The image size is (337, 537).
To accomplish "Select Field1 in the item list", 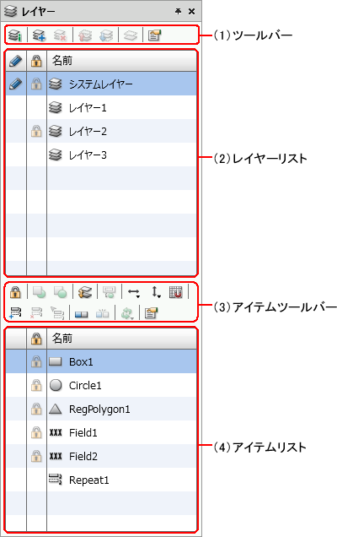I will coord(101,432).
